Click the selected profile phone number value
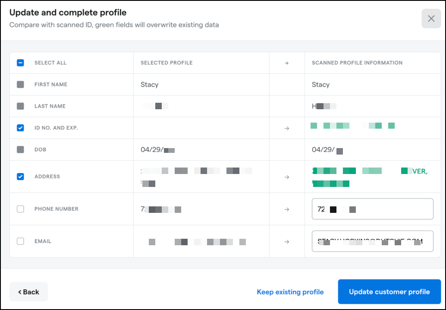 pyautogui.click(x=161, y=209)
